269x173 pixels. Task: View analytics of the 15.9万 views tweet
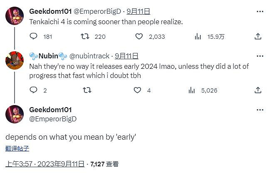tap(198, 37)
